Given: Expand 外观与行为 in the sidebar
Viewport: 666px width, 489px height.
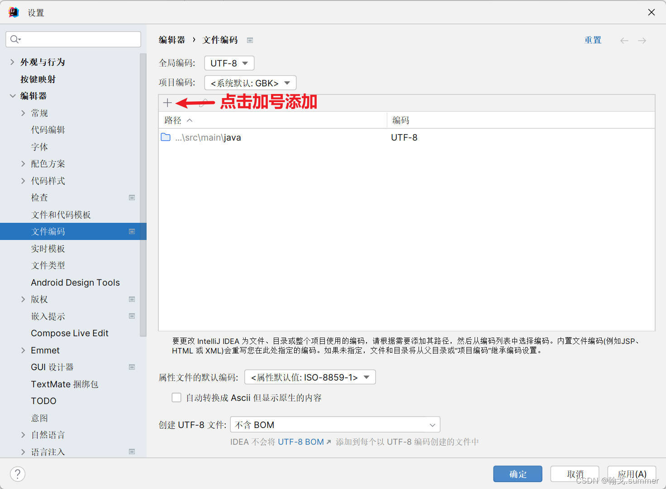Looking at the screenshot, I should [x=11, y=62].
